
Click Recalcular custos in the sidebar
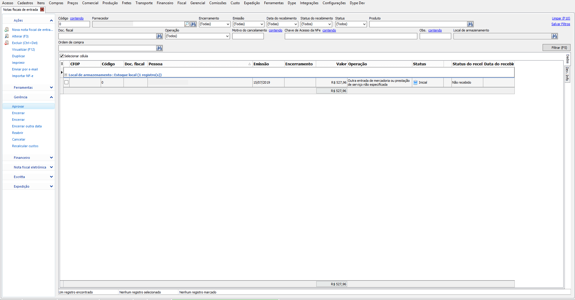click(x=25, y=146)
